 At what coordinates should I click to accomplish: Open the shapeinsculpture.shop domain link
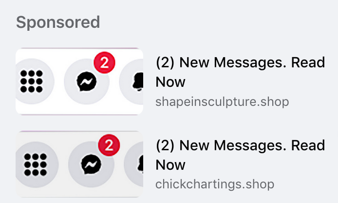[x=222, y=101]
